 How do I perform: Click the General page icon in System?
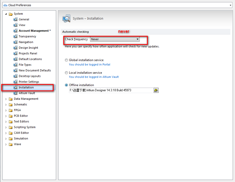tap(15, 19)
